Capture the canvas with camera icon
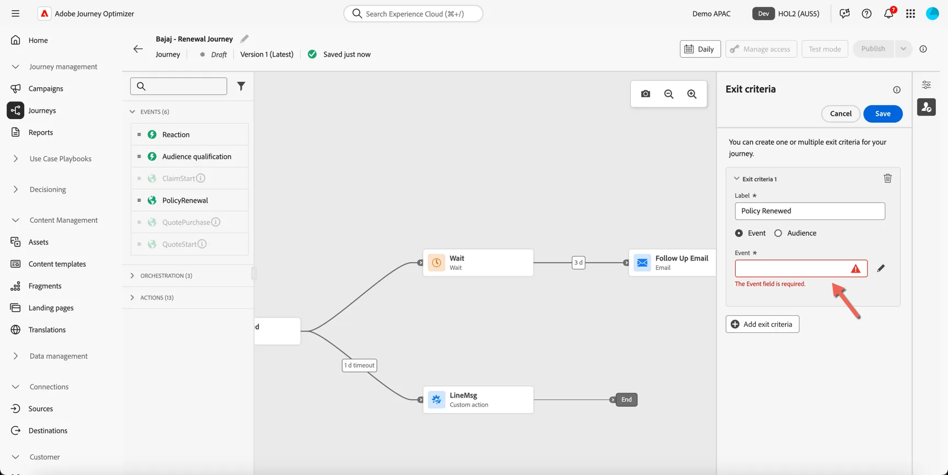The height and width of the screenshot is (475, 948). click(646, 94)
